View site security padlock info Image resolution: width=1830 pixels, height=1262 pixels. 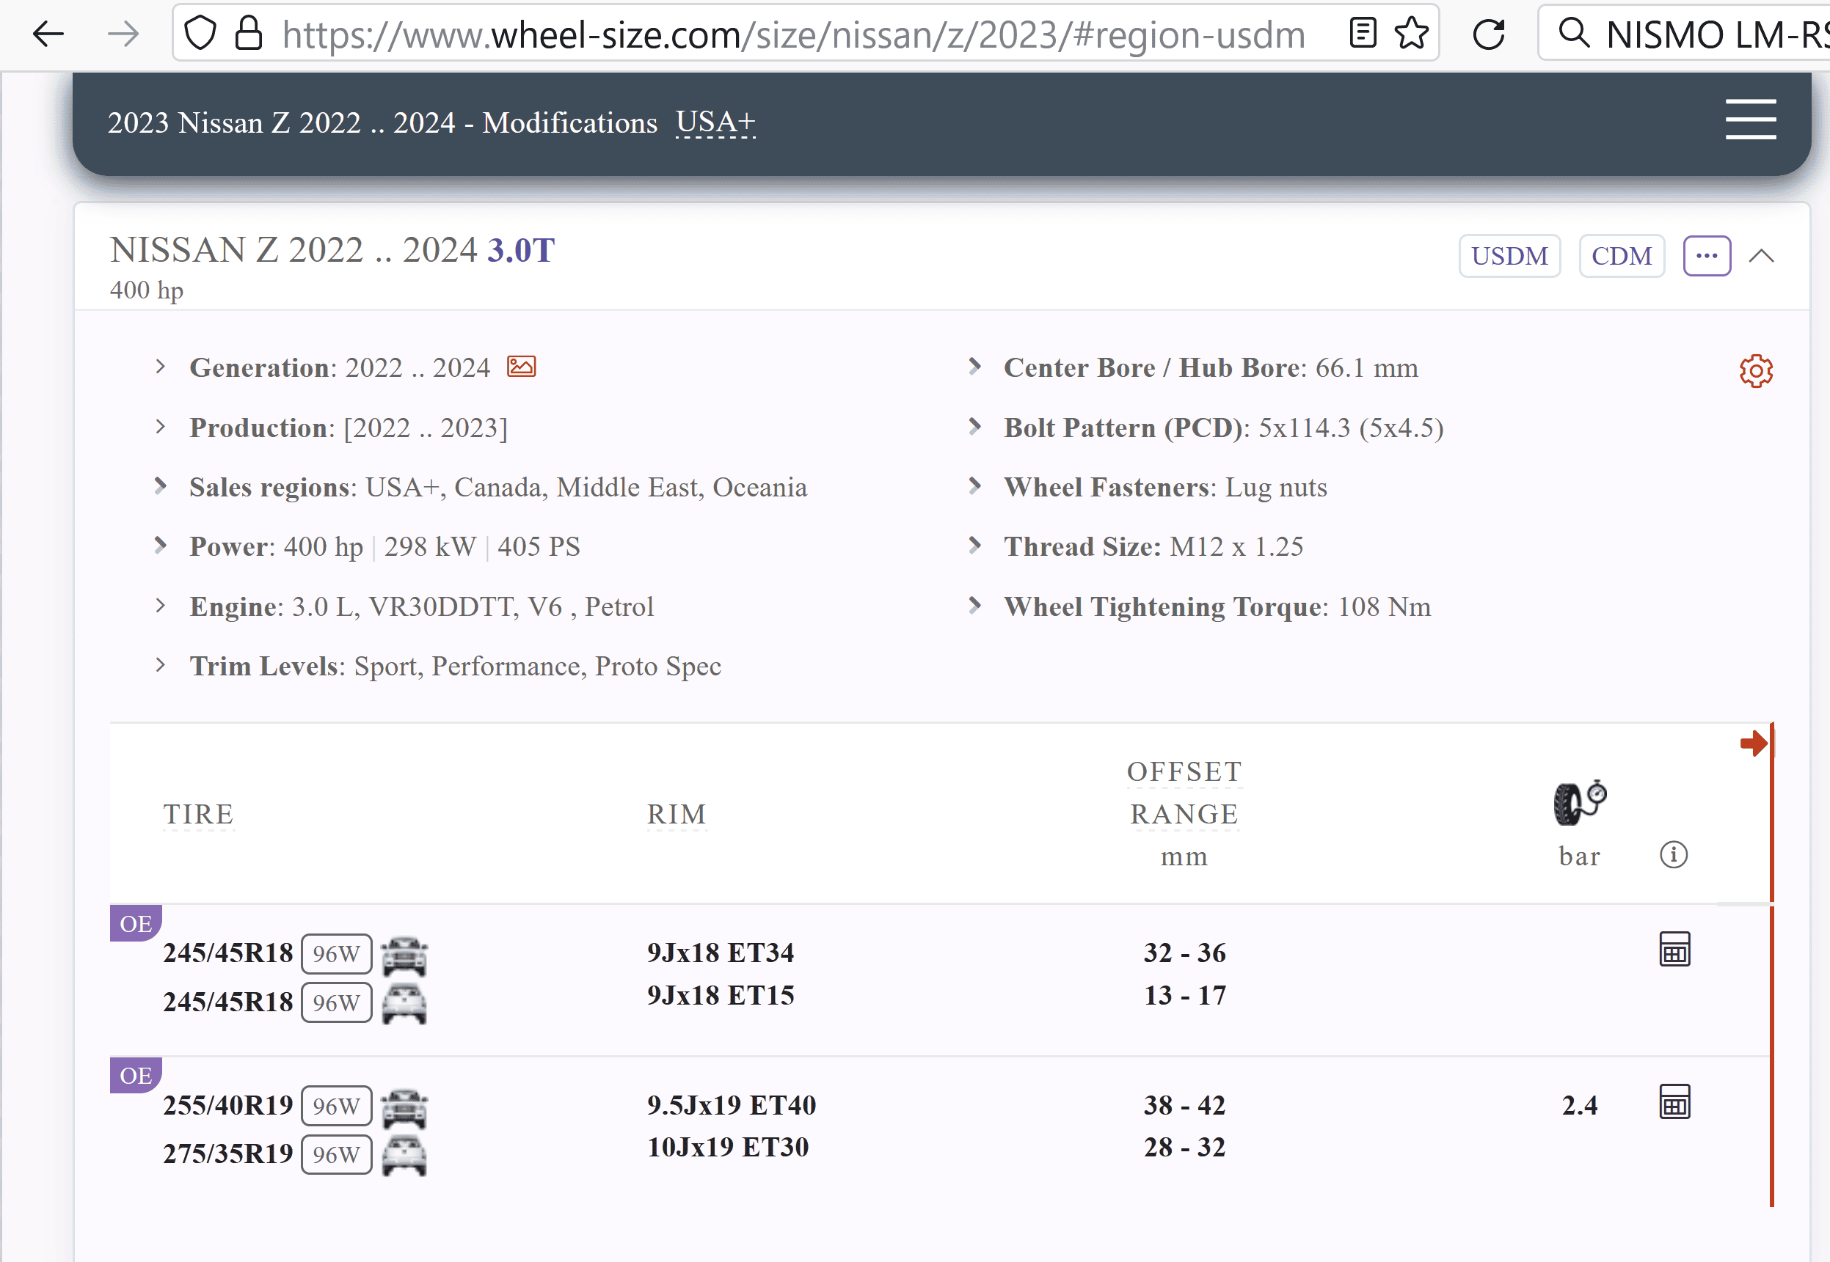tap(249, 34)
